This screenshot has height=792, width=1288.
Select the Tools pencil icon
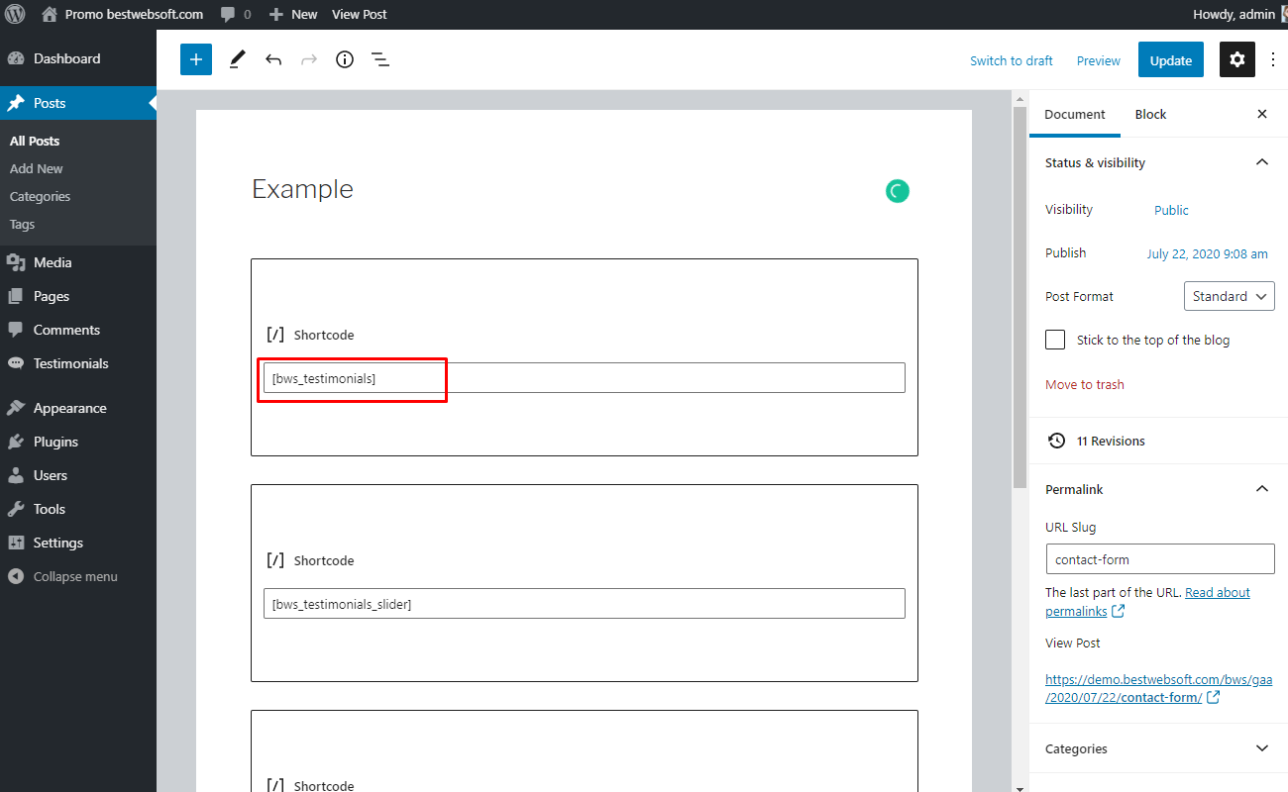pyautogui.click(x=237, y=59)
